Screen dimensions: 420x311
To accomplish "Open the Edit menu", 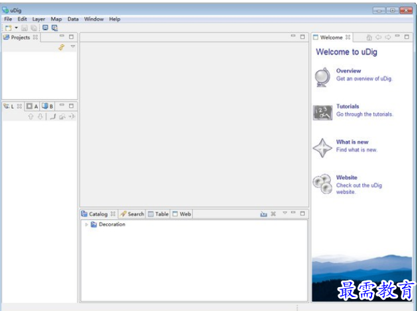I will pos(22,19).
